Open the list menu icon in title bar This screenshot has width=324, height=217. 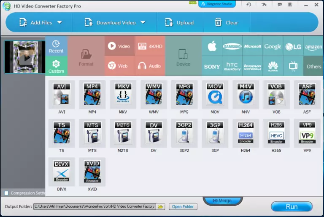coord(290,4)
